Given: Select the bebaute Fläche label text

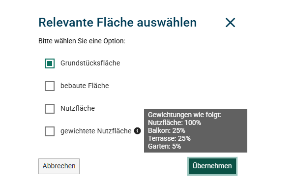Looking at the screenshot, I should [x=85, y=86].
